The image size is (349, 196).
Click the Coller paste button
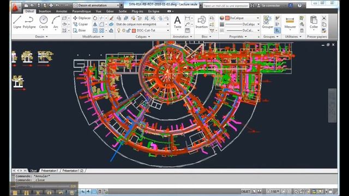314,22
